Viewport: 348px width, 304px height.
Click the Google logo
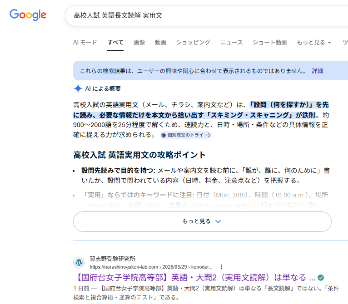[x=28, y=15]
